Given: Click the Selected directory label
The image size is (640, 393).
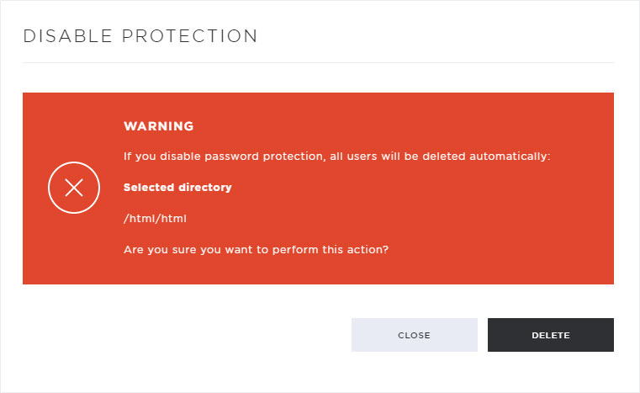Looking at the screenshot, I should [177, 188].
